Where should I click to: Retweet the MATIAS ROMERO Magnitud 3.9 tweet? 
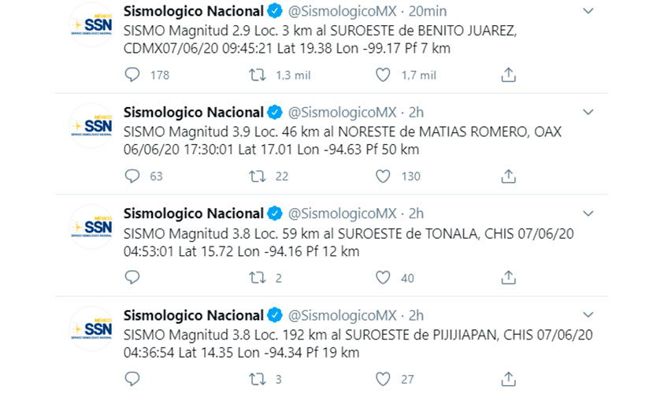pyautogui.click(x=257, y=176)
